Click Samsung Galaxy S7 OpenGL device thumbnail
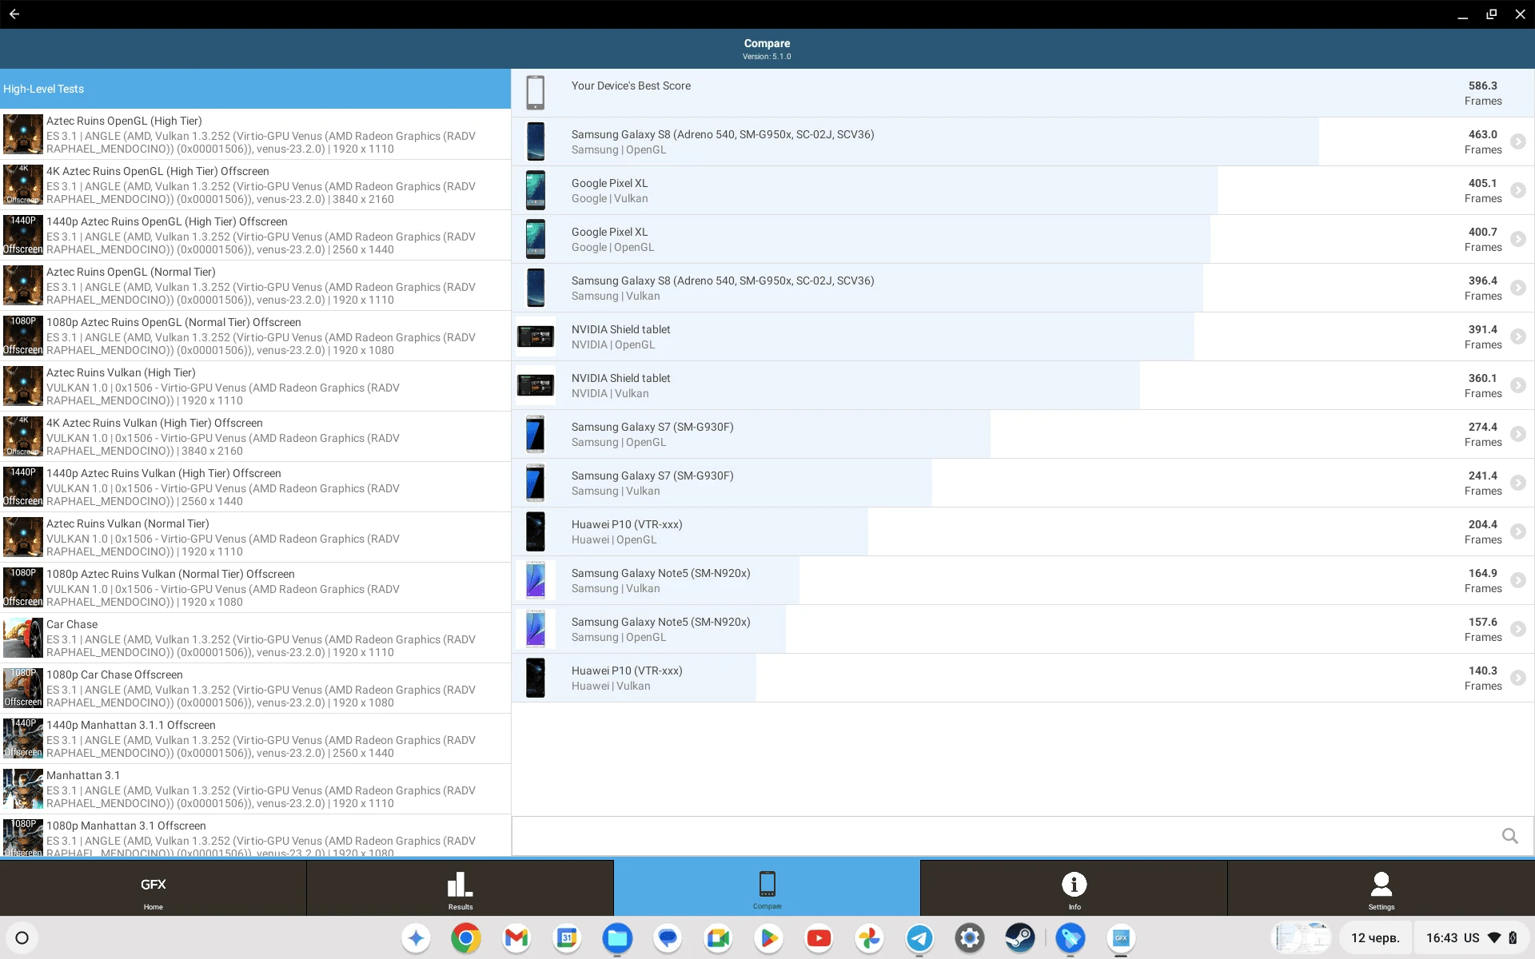 click(536, 434)
